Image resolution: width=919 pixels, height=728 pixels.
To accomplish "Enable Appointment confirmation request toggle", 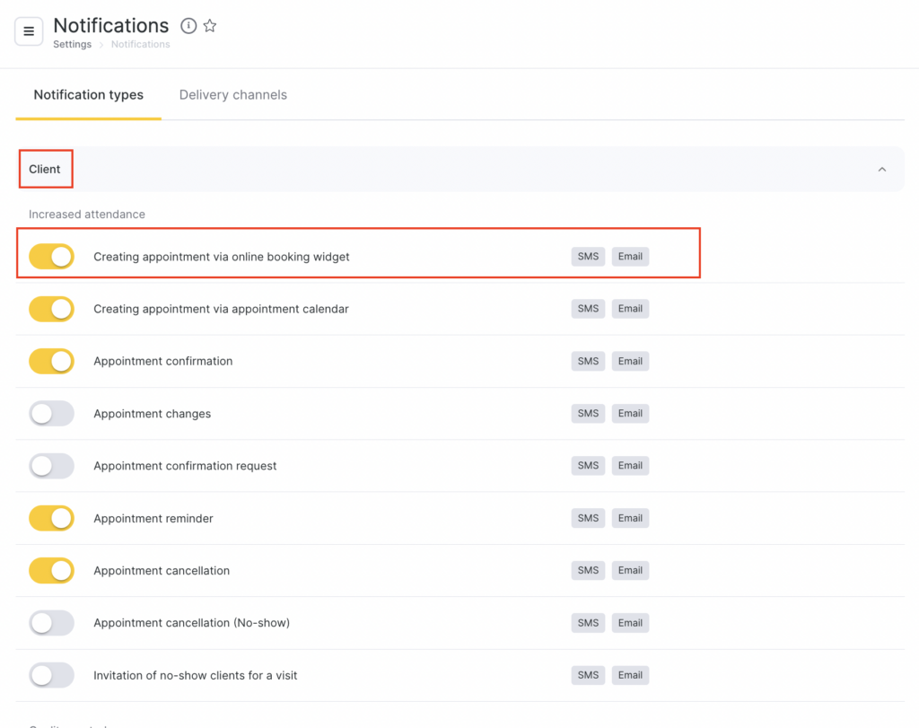I will point(52,466).
